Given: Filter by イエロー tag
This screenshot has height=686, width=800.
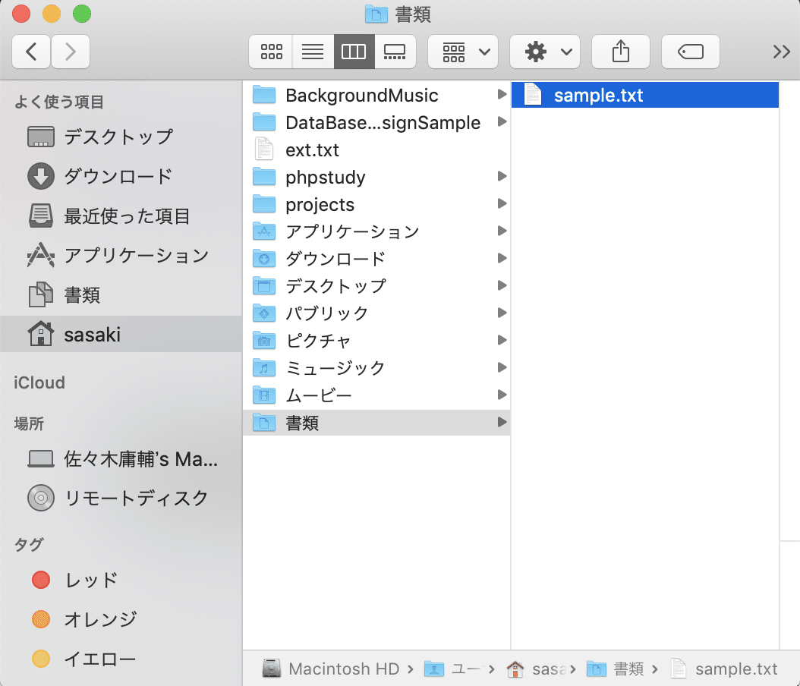Looking at the screenshot, I should tap(121, 659).
